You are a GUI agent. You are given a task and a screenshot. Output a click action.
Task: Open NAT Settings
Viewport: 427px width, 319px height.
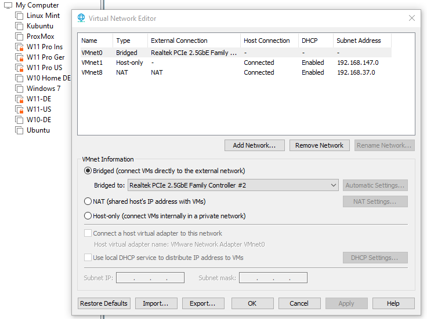(x=375, y=201)
